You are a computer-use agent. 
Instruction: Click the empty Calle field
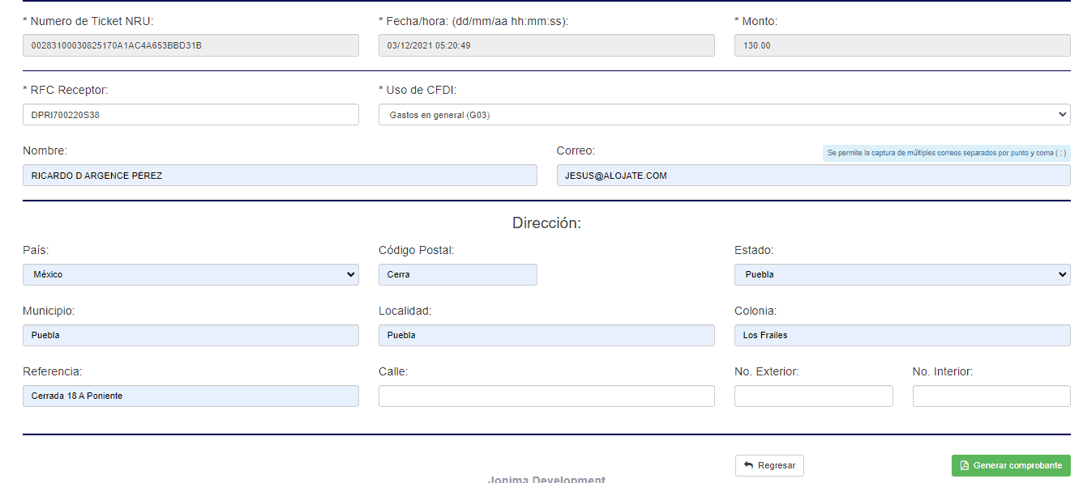[546, 396]
